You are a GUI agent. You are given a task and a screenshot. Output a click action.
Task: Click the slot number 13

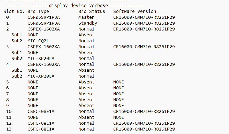click(9, 129)
